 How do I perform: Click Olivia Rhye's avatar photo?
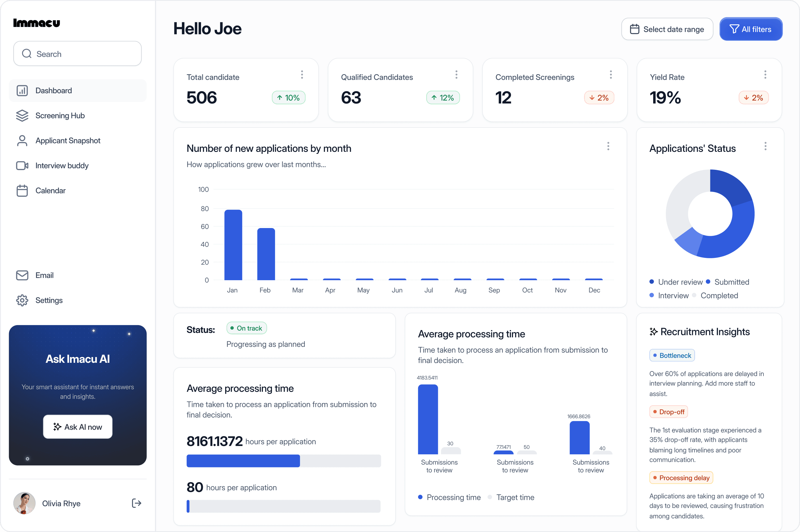(x=24, y=503)
